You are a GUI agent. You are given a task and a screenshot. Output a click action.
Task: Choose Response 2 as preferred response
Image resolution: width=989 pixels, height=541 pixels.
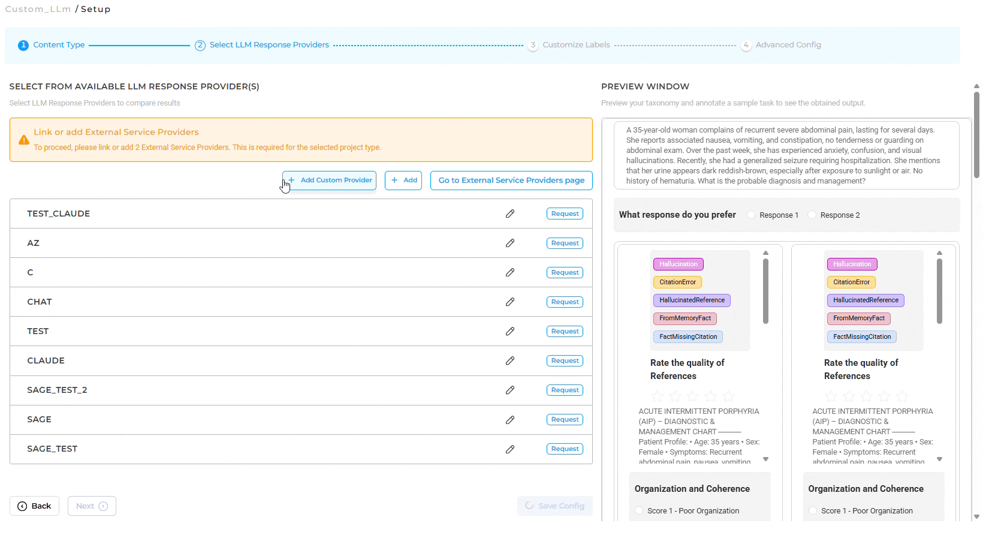click(812, 215)
